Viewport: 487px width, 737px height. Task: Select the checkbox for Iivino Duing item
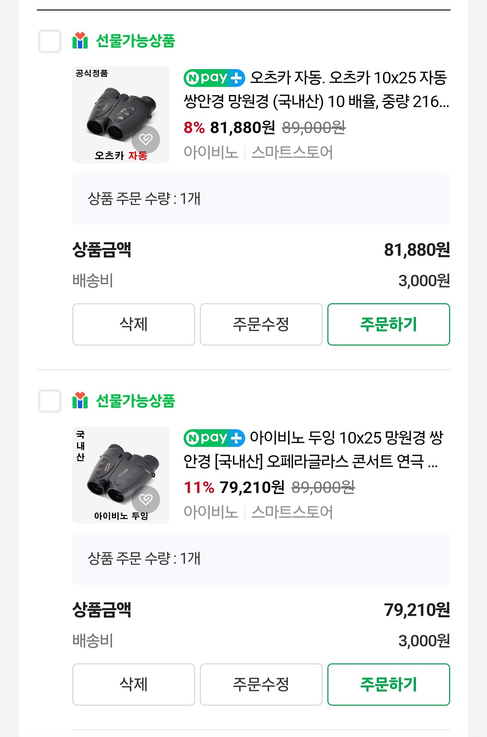[x=50, y=401]
